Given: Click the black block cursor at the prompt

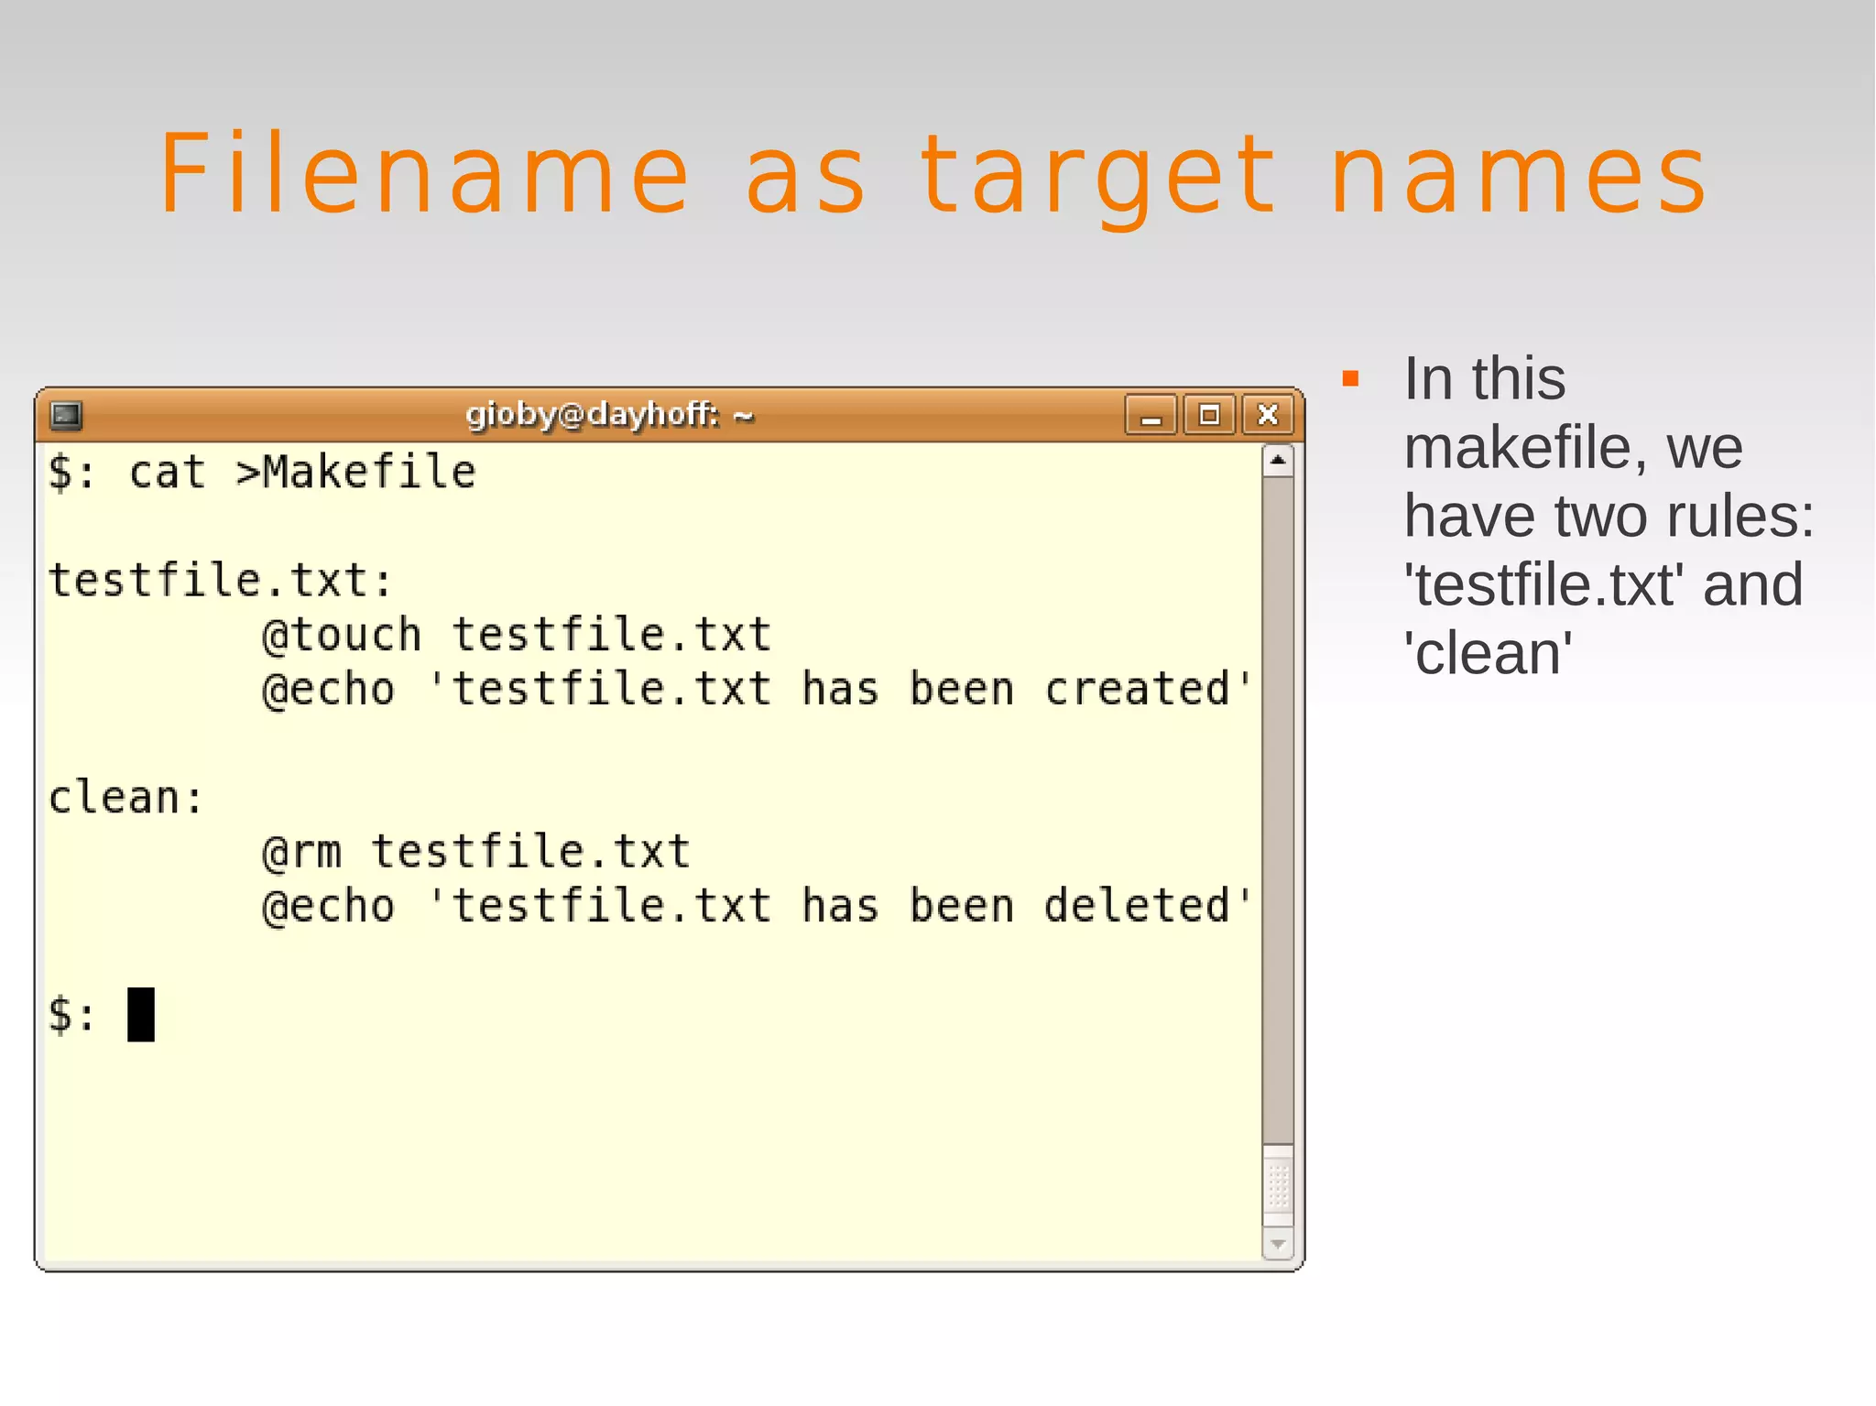Looking at the screenshot, I should pyautogui.click(x=140, y=1014).
